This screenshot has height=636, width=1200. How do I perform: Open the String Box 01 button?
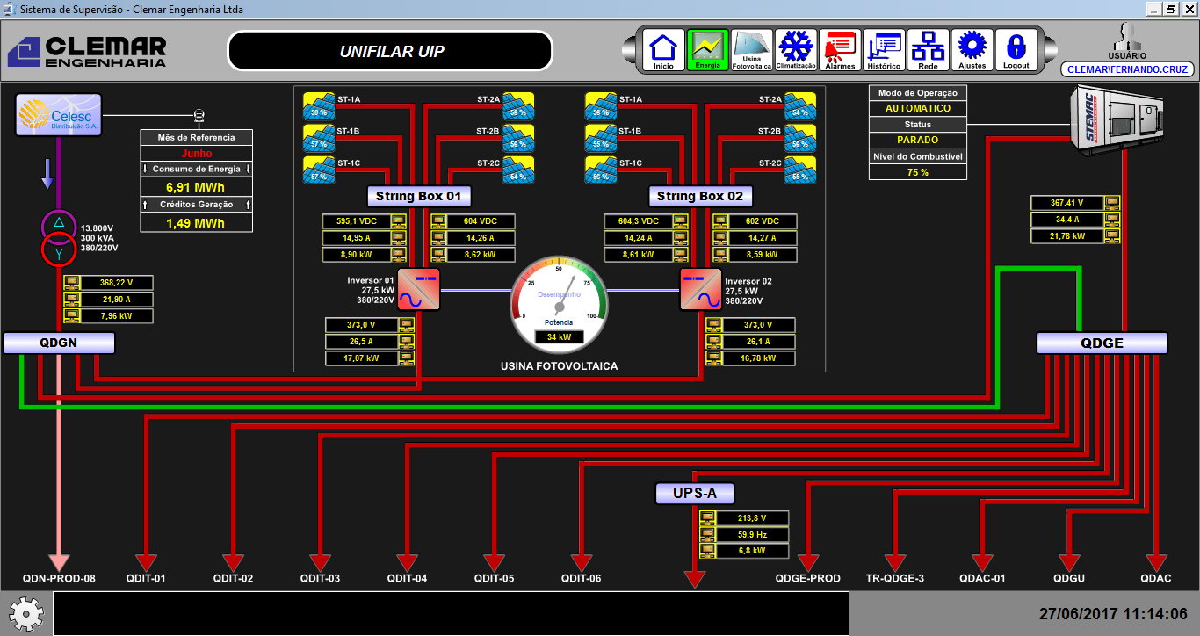(x=418, y=196)
